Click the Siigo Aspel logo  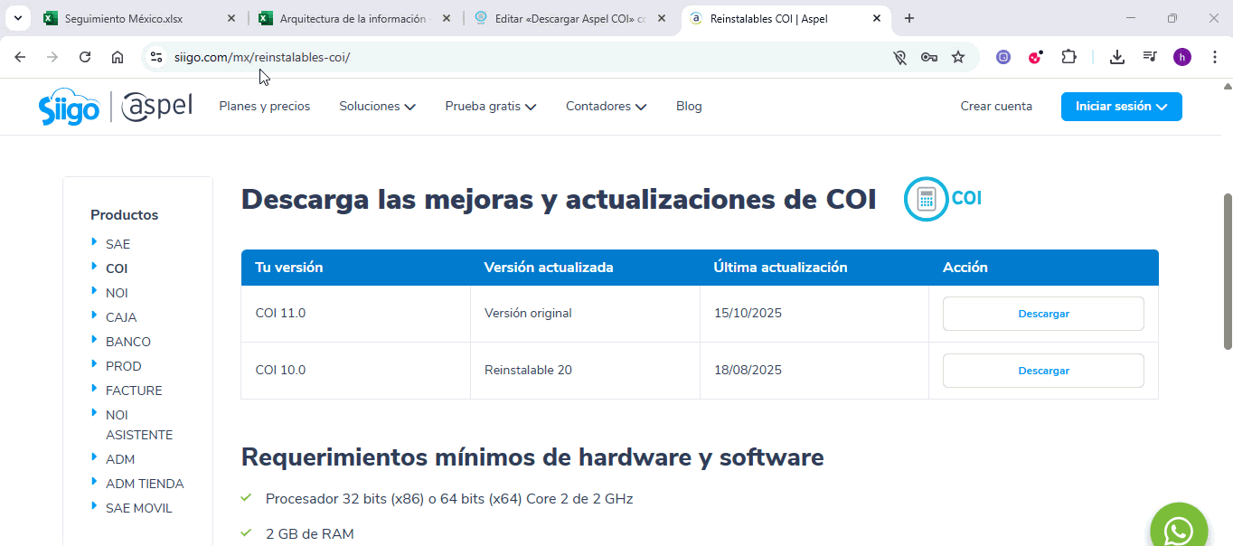click(x=116, y=107)
